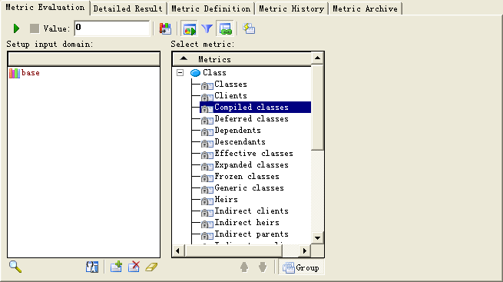The image size is (503, 282).
Task: Click the sort arrow in Metrics header
Action: (184, 58)
